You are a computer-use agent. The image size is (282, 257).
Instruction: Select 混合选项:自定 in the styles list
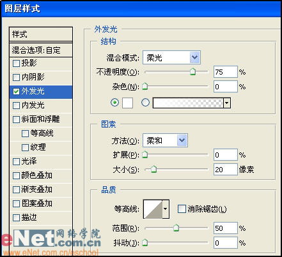point(41,50)
